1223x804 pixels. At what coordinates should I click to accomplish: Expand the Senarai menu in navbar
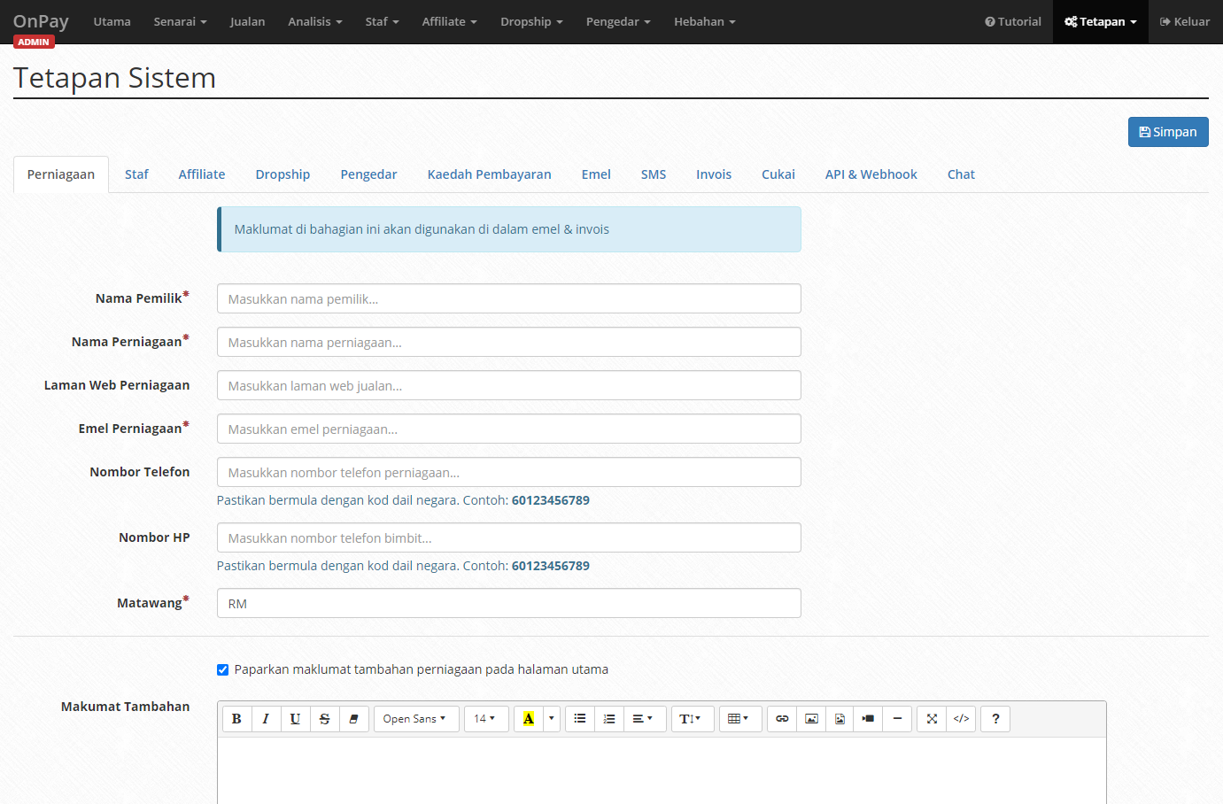pyautogui.click(x=180, y=21)
